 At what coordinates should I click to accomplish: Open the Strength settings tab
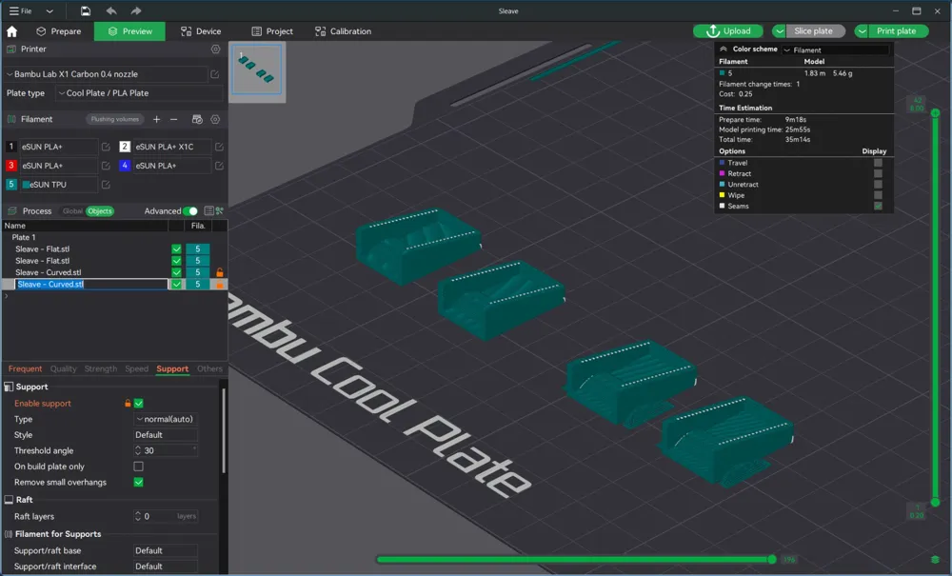point(101,369)
